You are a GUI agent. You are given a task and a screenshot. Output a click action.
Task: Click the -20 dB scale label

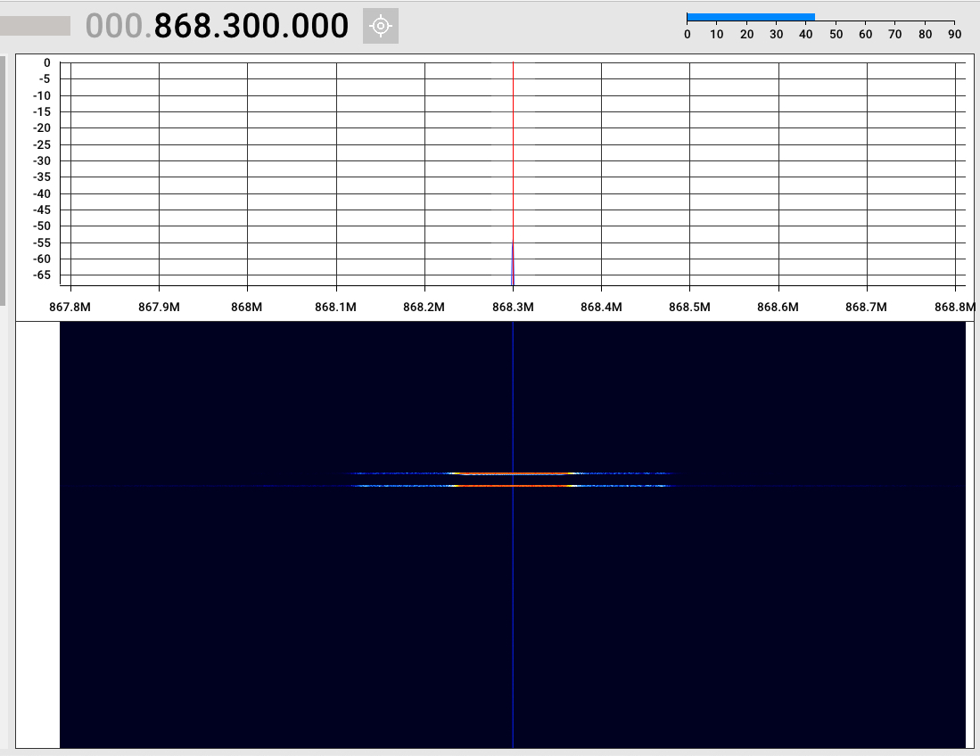[42, 128]
